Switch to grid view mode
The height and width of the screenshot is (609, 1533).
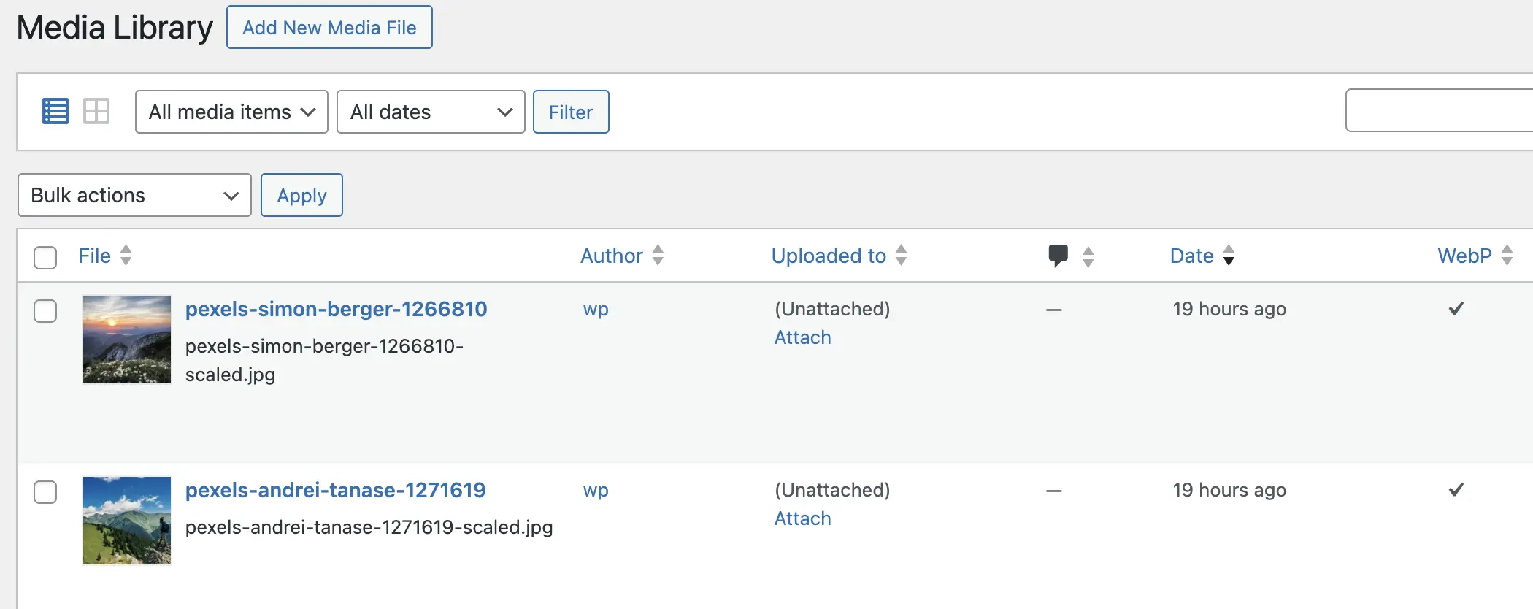[x=96, y=112]
